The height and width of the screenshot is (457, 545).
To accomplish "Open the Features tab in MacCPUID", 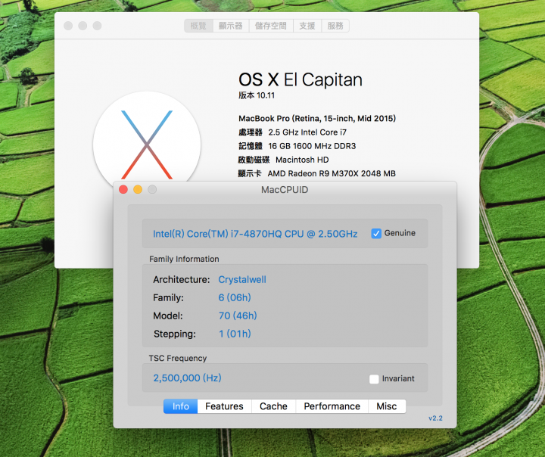I will [224, 406].
